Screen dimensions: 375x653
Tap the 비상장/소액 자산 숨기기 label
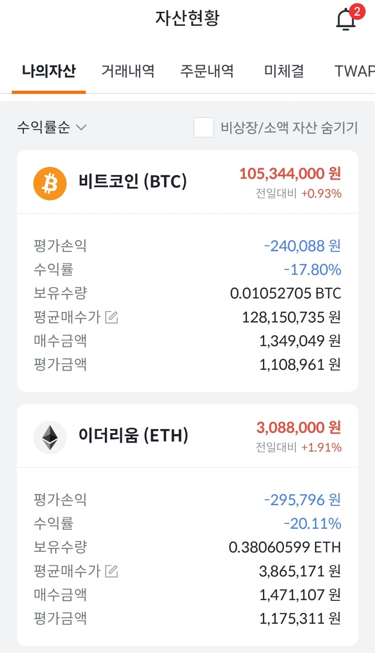click(289, 128)
